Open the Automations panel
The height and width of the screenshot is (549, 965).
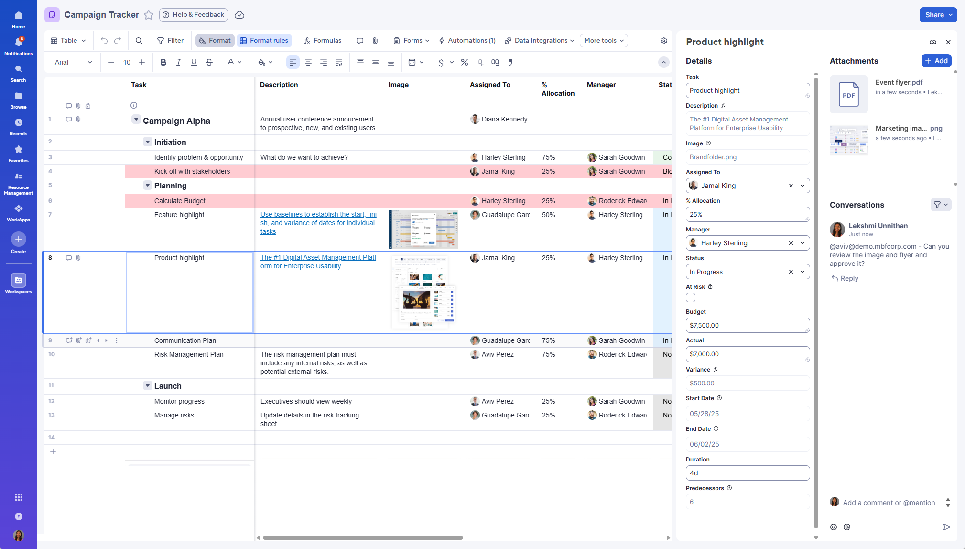(466, 40)
